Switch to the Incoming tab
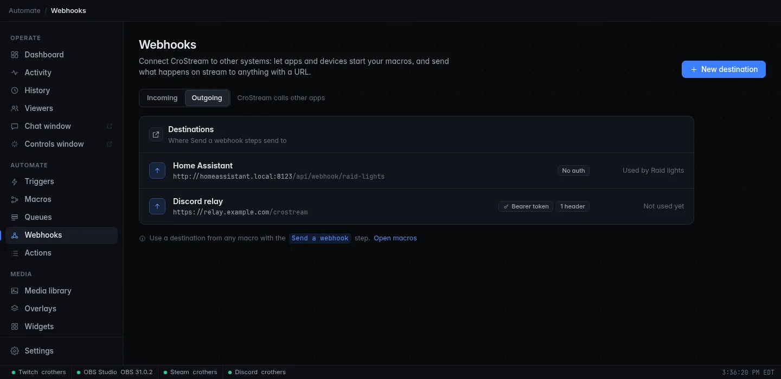Image resolution: width=781 pixels, height=379 pixels. point(162,98)
